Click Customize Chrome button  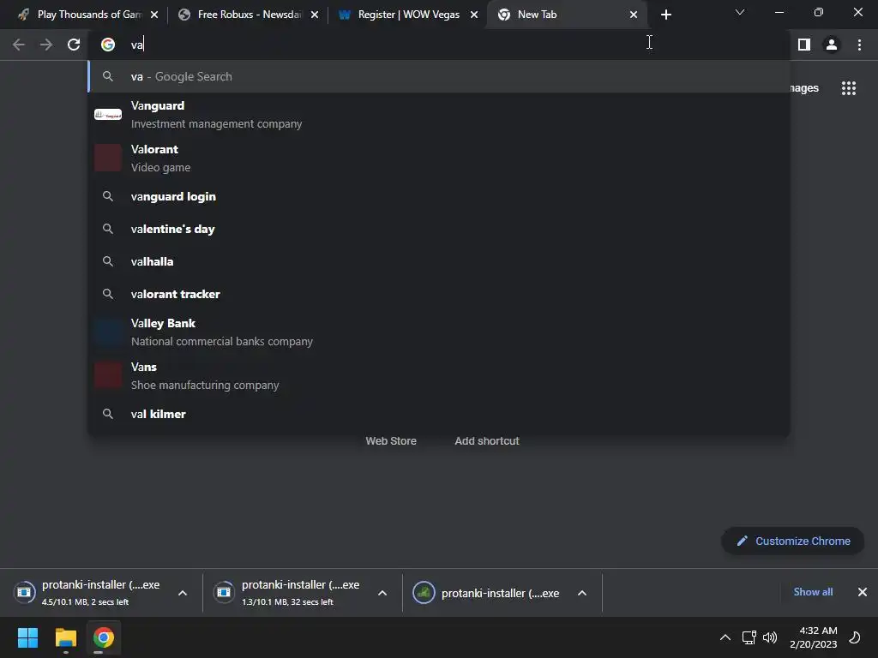tap(793, 541)
